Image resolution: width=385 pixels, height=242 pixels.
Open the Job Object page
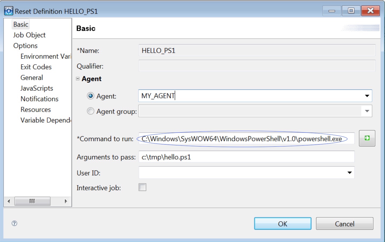pos(29,35)
